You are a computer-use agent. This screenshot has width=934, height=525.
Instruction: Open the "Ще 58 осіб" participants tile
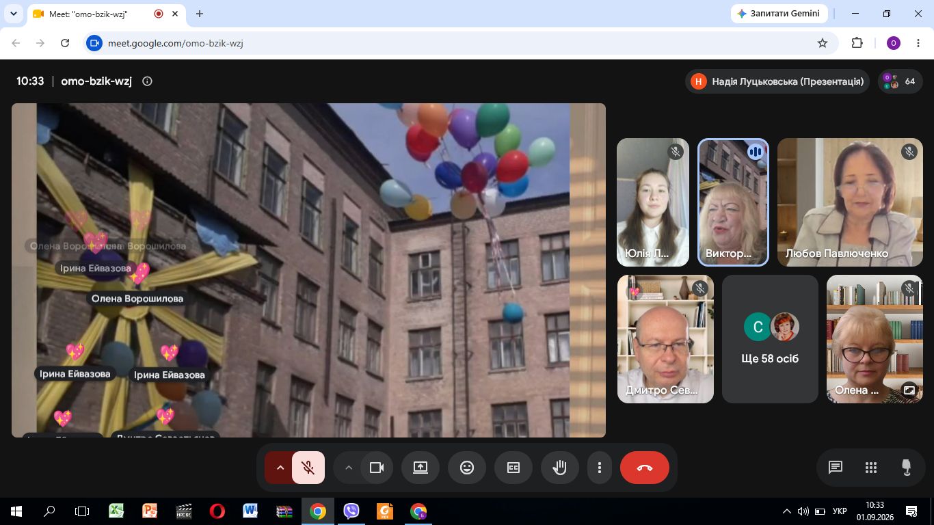(770, 339)
